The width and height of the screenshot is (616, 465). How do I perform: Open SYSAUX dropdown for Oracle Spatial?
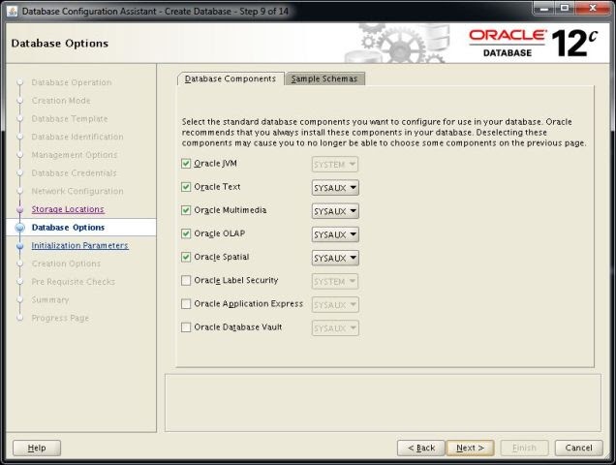(335, 258)
